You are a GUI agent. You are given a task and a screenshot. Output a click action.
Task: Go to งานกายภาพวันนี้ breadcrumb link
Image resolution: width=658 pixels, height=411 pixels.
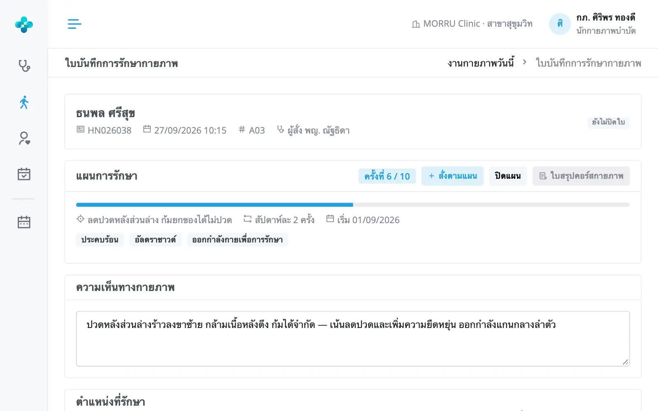pyautogui.click(x=481, y=63)
